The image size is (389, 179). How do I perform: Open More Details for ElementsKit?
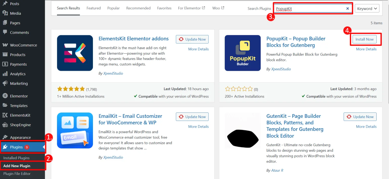[x=199, y=49]
